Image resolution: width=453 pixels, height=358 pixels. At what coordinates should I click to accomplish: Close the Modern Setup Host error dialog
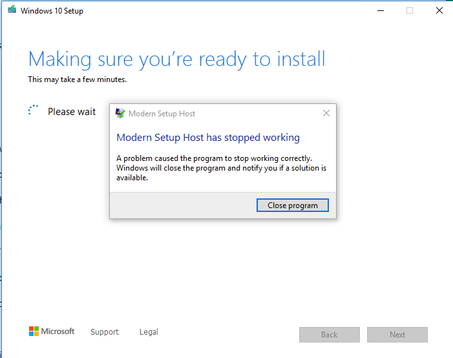(326, 113)
